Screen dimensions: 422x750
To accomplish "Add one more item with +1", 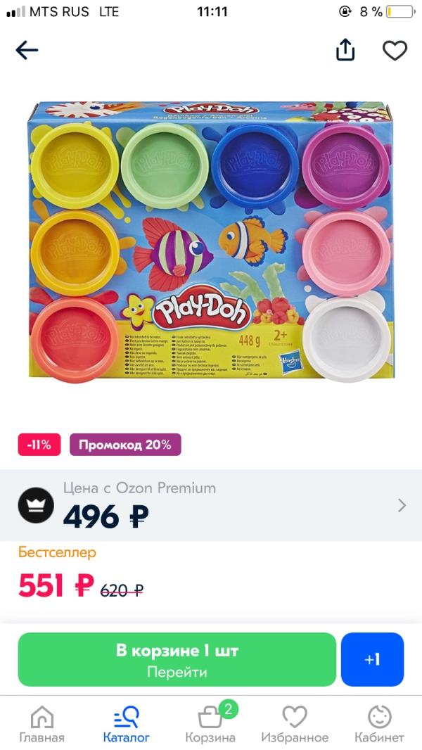I will [x=372, y=660].
